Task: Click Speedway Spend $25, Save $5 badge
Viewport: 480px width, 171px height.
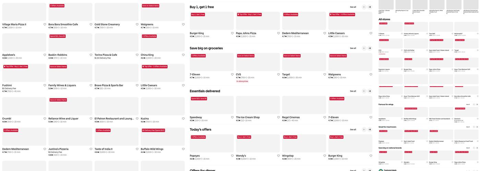Action: pos(199,98)
